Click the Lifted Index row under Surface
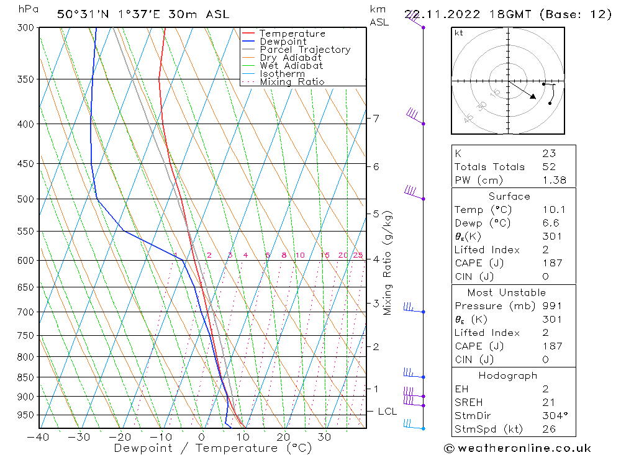This screenshot has width=621, height=455. coord(514,250)
